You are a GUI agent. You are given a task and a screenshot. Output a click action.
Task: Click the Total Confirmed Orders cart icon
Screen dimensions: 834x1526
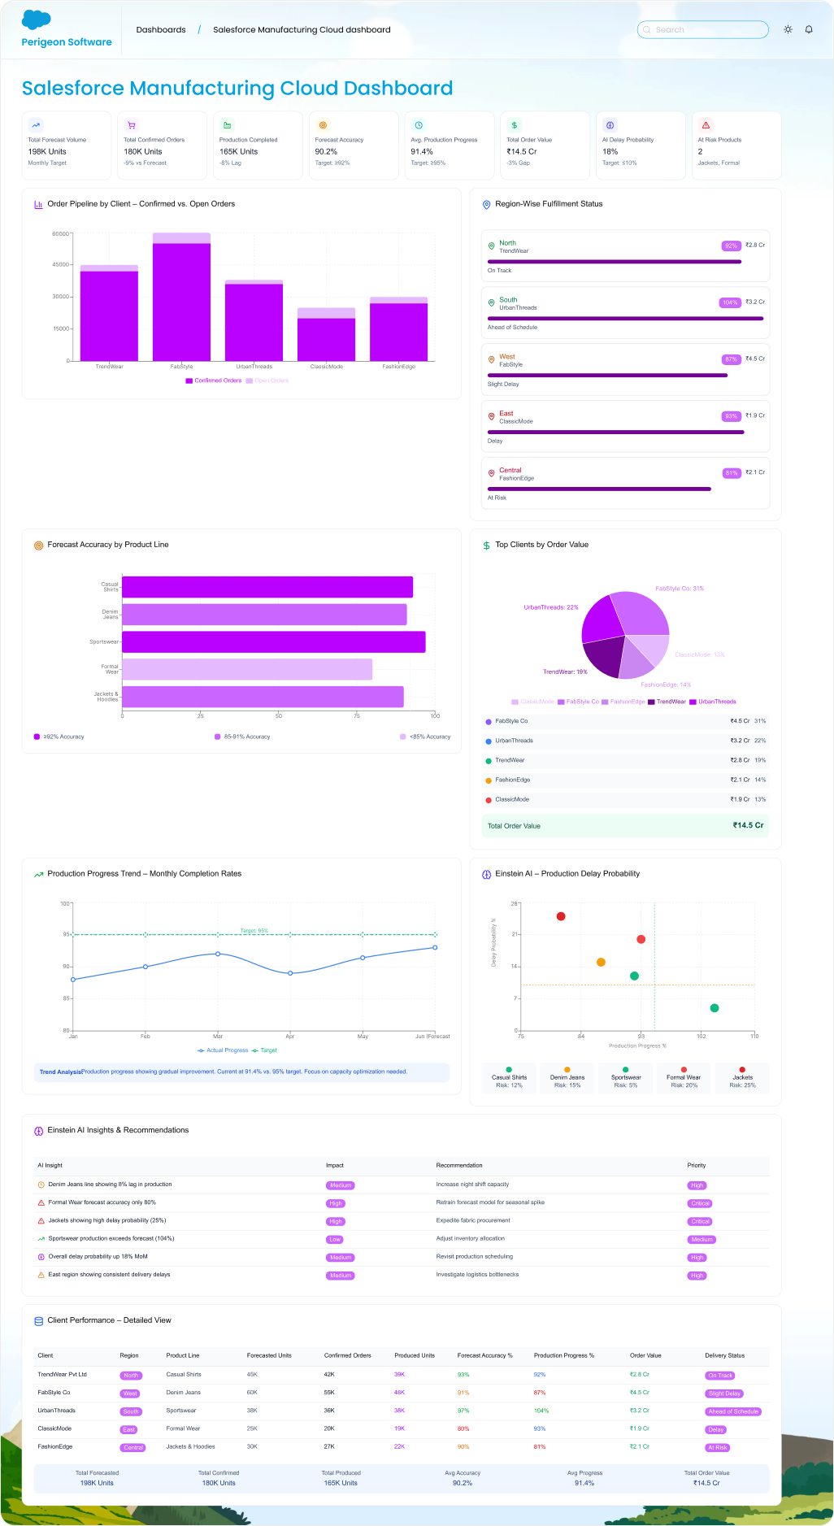[x=131, y=125]
